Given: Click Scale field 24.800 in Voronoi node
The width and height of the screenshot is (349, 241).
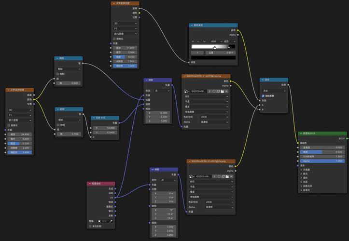Looking at the screenshot, I should pyautogui.click(x=20, y=134).
